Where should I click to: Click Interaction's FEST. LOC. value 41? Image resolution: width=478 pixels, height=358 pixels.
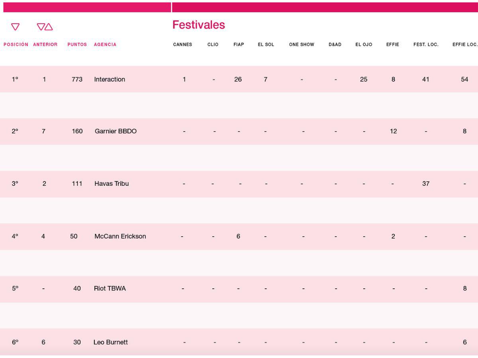[x=426, y=79]
